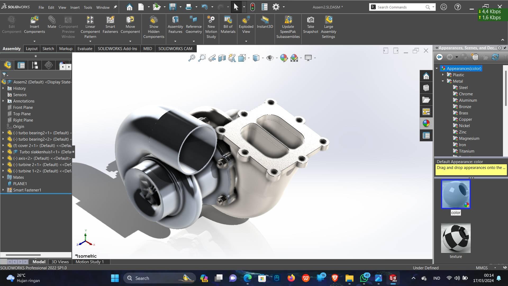Click Exploded View tool
The height and width of the screenshot is (286, 508).
tap(246, 25)
